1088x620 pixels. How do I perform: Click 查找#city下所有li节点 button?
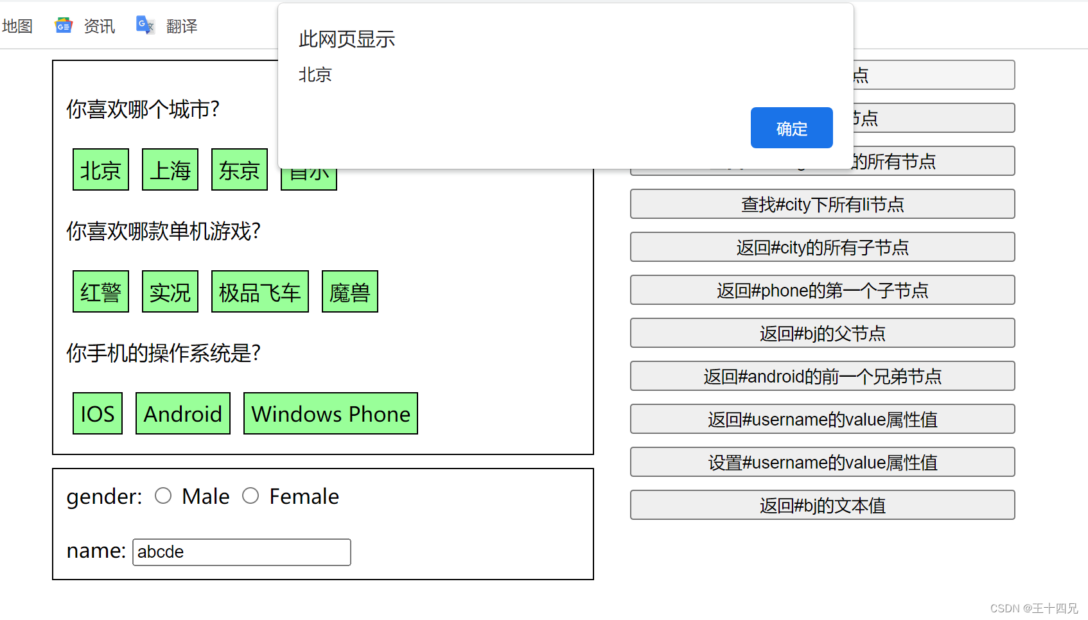(822, 204)
